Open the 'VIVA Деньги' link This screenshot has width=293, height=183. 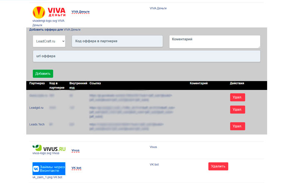[81, 12]
